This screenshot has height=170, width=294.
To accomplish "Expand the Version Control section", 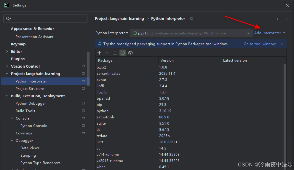I will click(7, 66).
